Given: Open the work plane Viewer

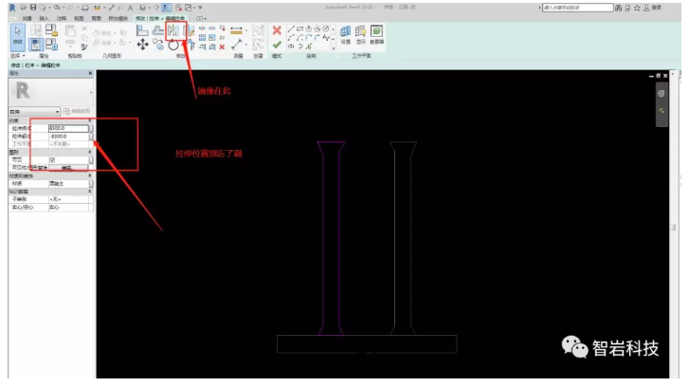Looking at the screenshot, I should pos(376,34).
